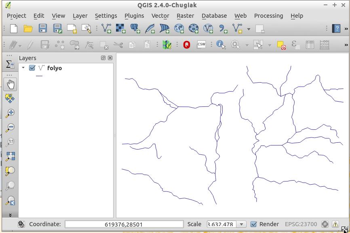Click Add WCS Layer globe icon
The width and height of the screenshot is (350, 233).
pyautogui.click(x=194, y=29)
